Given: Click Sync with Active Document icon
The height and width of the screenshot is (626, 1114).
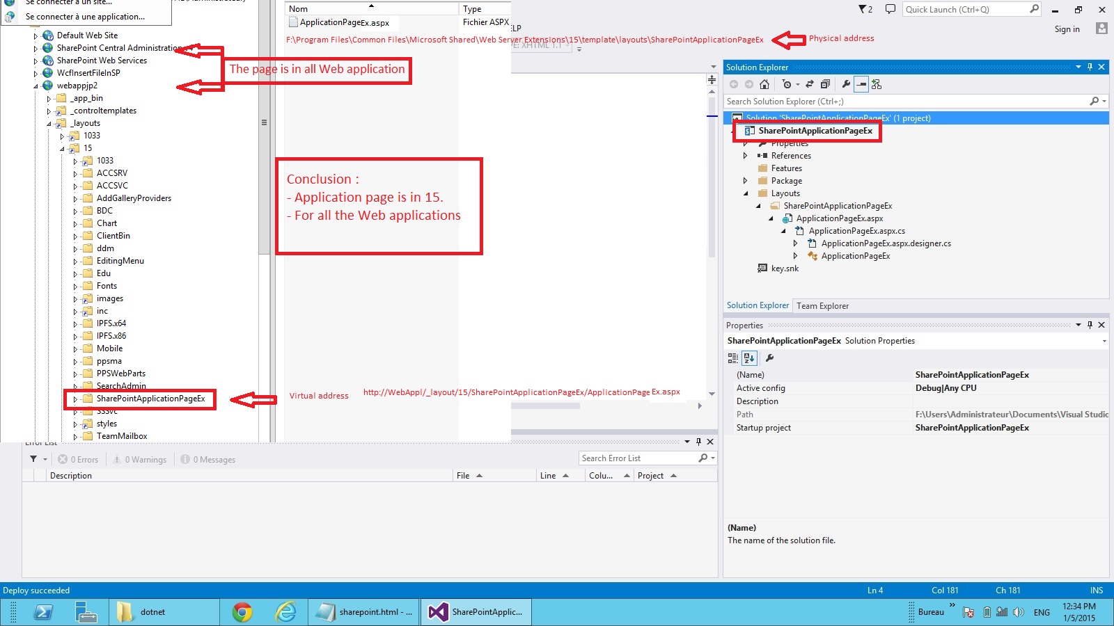Looking at the screenshot, I should click(x=810, y=84).
